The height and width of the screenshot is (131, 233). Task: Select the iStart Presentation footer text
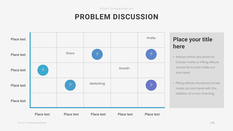tap(32, 123)
